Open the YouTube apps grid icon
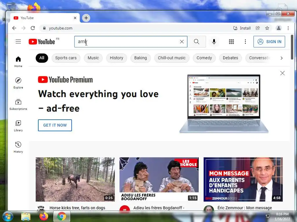297x222 pixels. click(x=231, y=42)
